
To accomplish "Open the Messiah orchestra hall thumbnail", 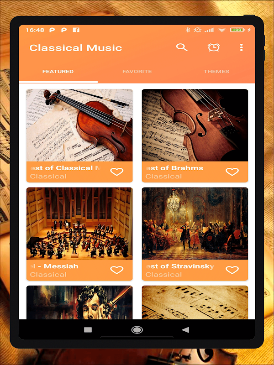I will click(79, 224).
